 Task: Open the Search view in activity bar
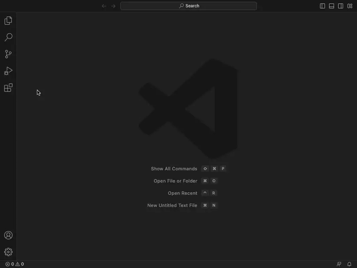coord(8,37)
